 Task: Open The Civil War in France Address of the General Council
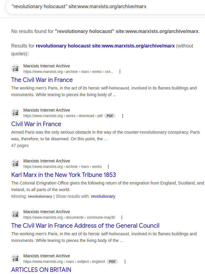click(85, 226)
